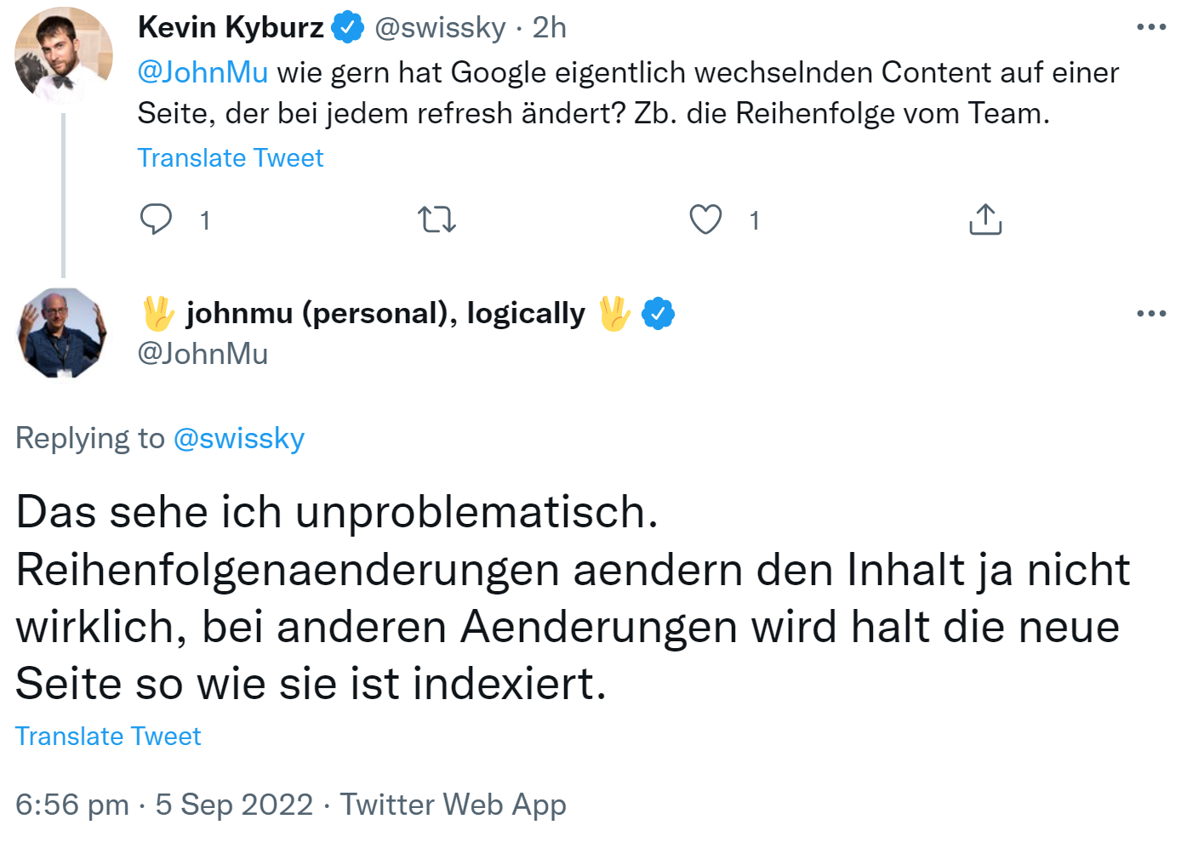The image size is (1181, 842).
Task: Click the reply count on Kevin's tweet
Action: 204,219
